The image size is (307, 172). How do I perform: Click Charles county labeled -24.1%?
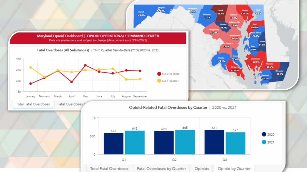221,59
